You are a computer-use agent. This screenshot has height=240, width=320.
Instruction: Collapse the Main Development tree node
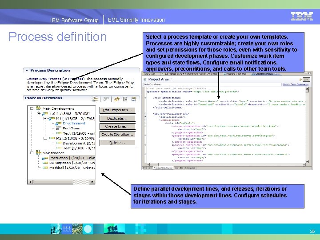point(32,108)
